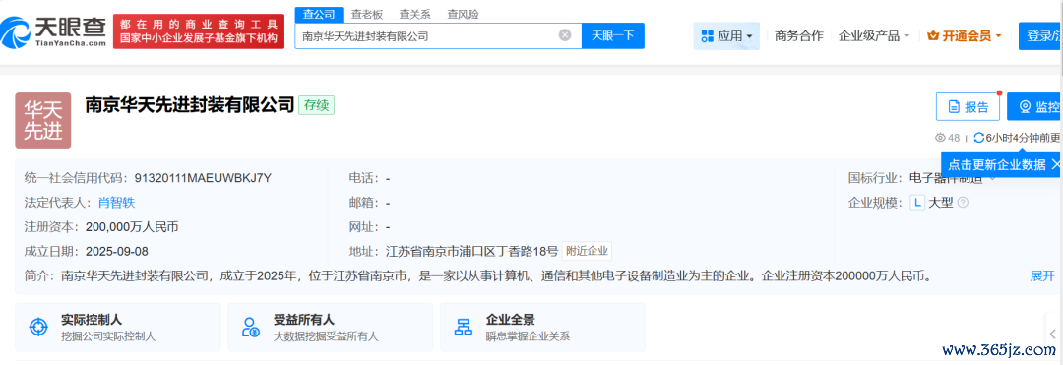The height and width of the screenshot is (365, 1063).
Task: Click the refresh icon beside 6小时4分钟前
Action: pos(979,138)
